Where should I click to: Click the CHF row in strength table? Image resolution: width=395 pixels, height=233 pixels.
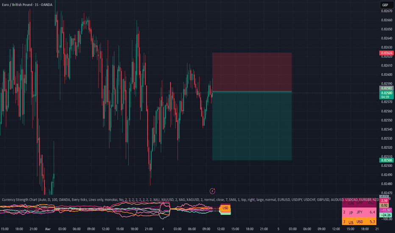pyautogui.click(x=359, y=203)
